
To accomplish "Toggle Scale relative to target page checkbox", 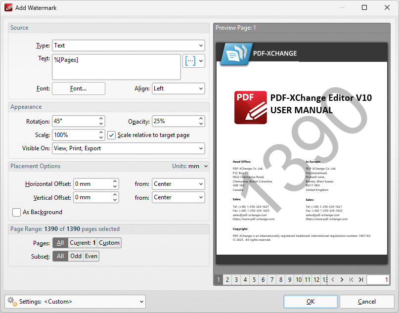I will (x=111, y=135).
